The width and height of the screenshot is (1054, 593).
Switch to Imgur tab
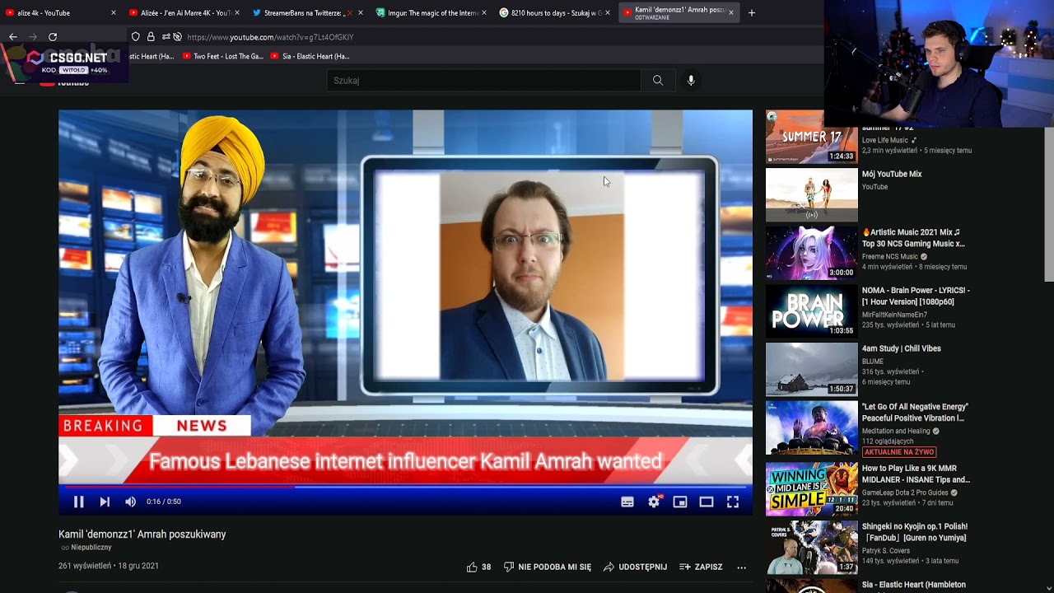432,13
